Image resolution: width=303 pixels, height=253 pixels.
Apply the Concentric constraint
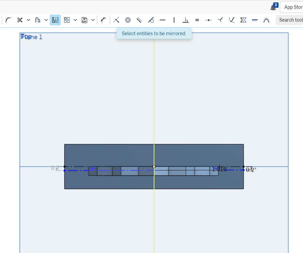[128, 20]
